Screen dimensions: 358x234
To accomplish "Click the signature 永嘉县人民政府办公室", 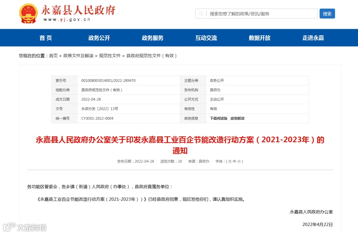I will (x=311, y=212).
